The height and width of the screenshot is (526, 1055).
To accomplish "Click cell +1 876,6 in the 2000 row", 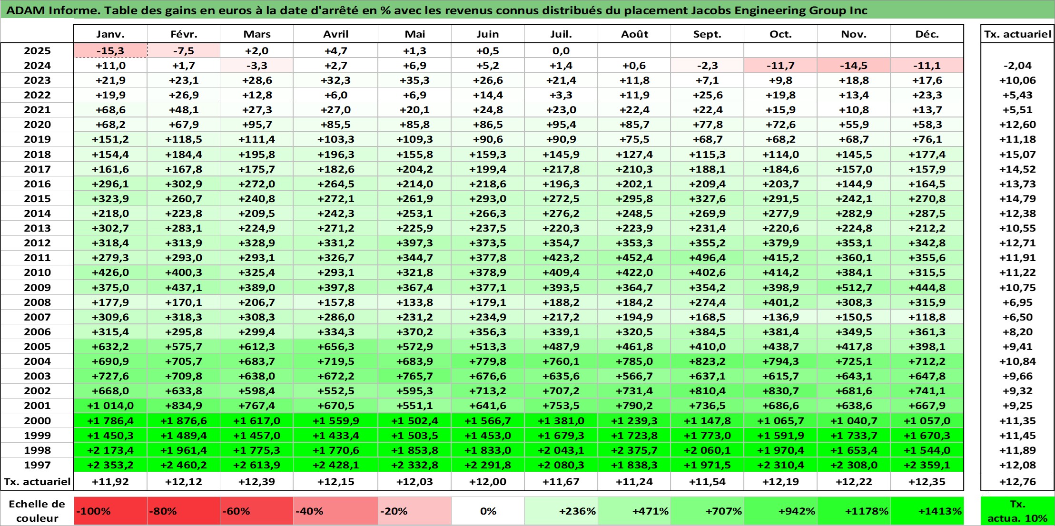I will click(x=184, y=420).
